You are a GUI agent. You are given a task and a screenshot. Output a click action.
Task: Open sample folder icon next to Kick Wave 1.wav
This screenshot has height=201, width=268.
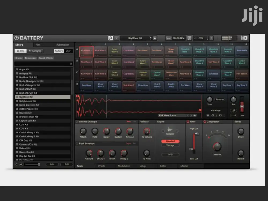pyautogui.click(x=195, y=115)
